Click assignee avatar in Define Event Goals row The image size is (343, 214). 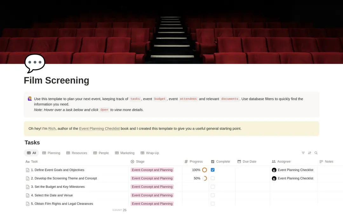point(274,170)
